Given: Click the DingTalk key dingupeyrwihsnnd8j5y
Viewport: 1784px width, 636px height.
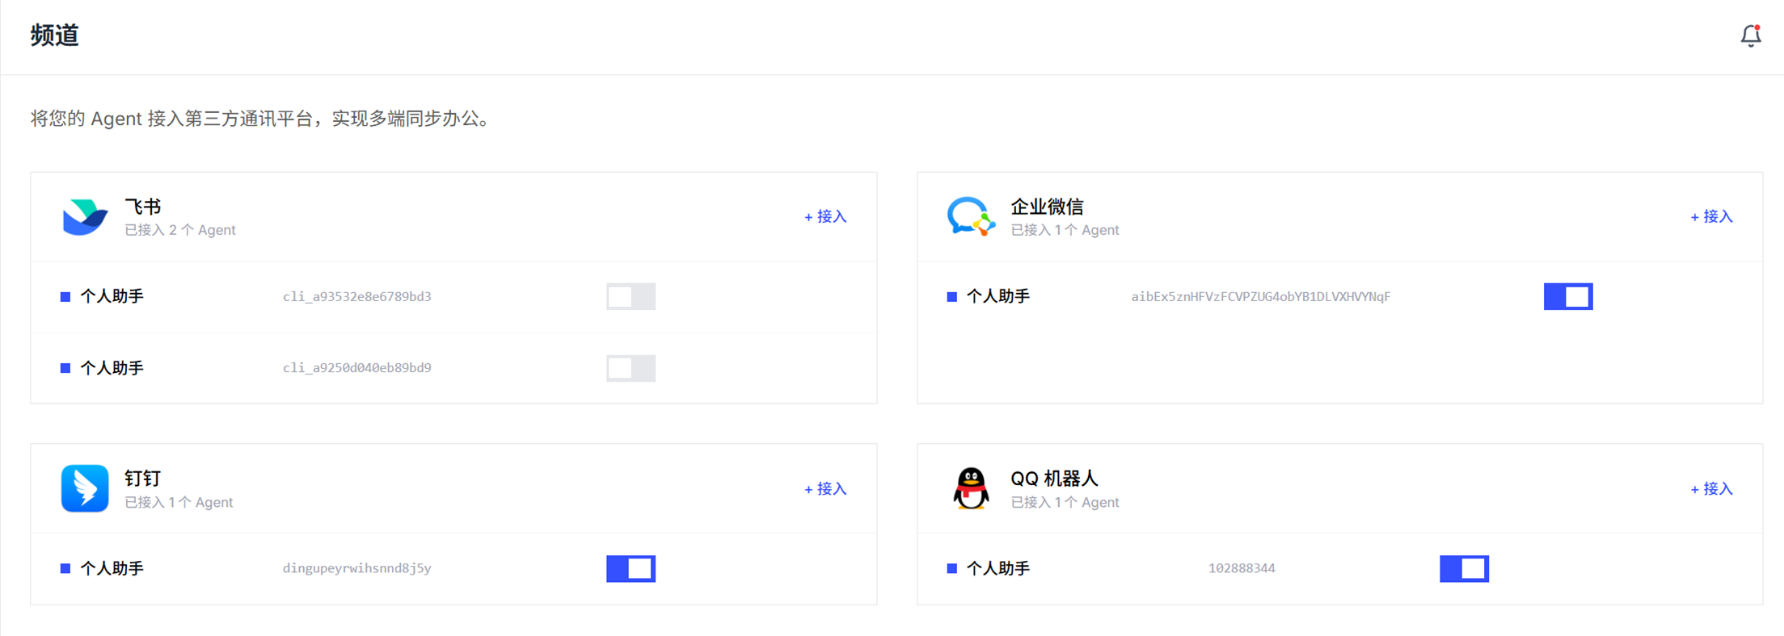Looking at the screenshot, I should (x=356, y=568).
